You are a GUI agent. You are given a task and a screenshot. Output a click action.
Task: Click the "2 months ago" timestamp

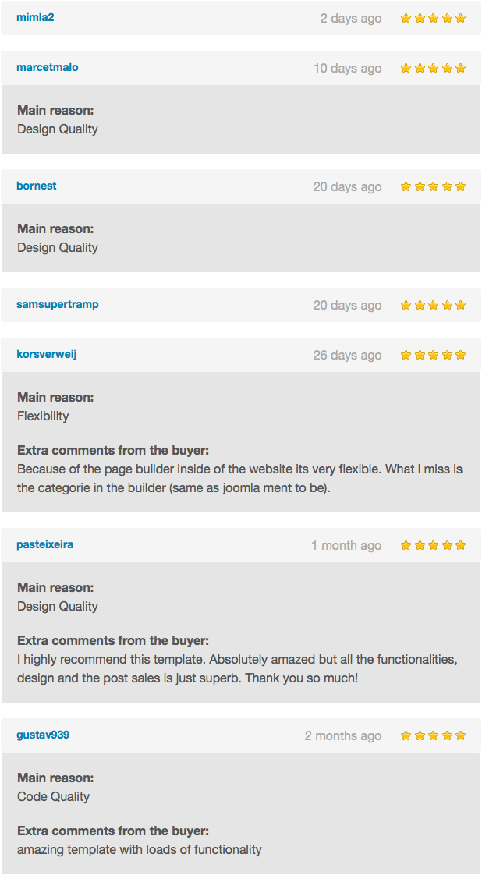[343, 735]
